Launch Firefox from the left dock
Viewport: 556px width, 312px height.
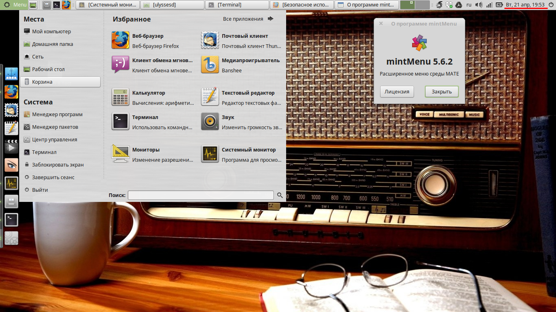click(x=11, y=92)
